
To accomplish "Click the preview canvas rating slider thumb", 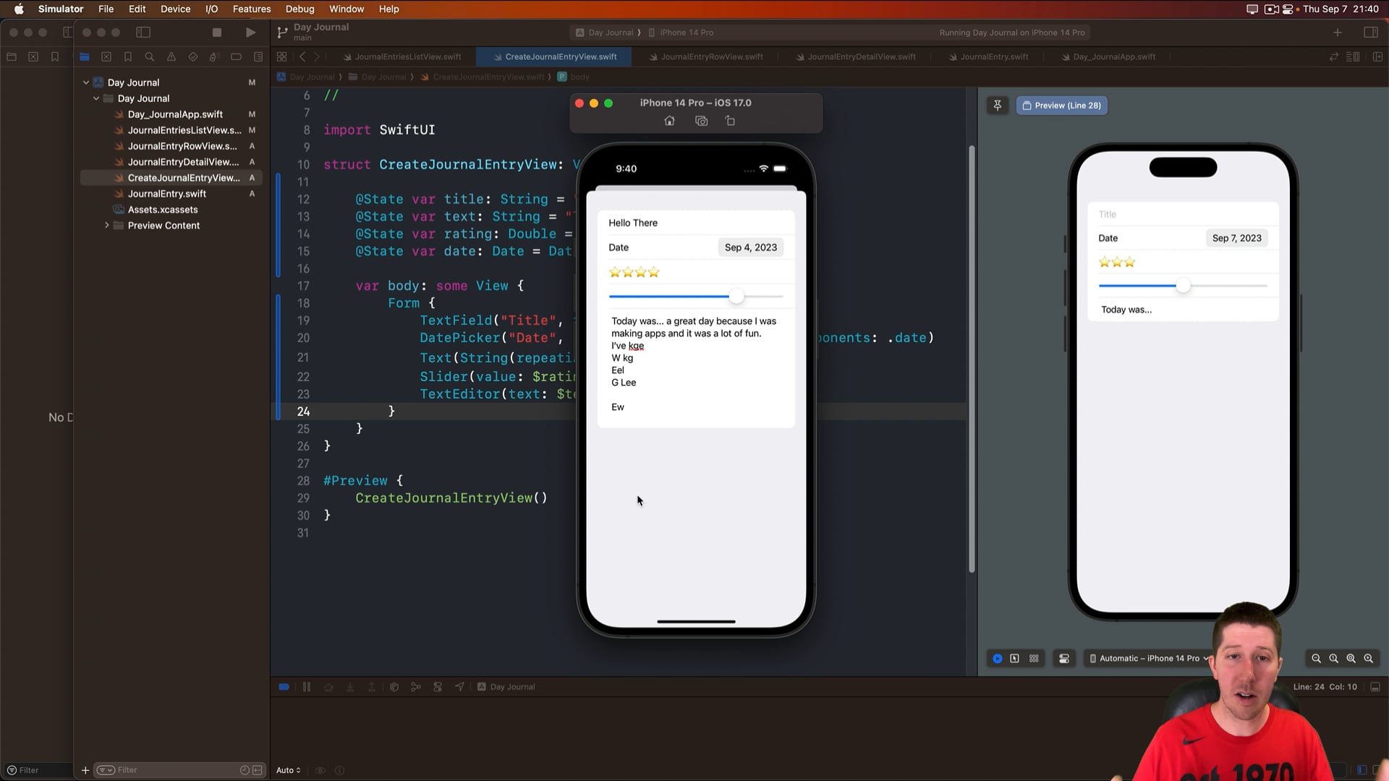I will tap(1183, 286).
